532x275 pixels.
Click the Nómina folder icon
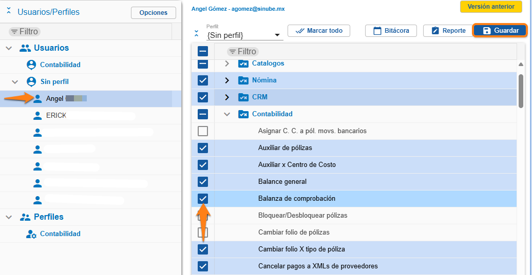243,80
